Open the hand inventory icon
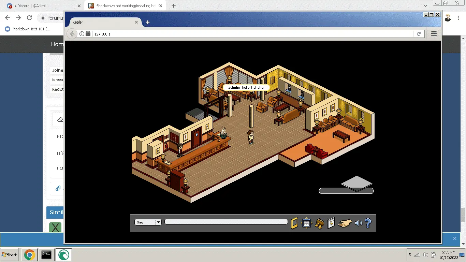Image resolution: width=466 pixels, height=262 pixels. tap(345, 223)
